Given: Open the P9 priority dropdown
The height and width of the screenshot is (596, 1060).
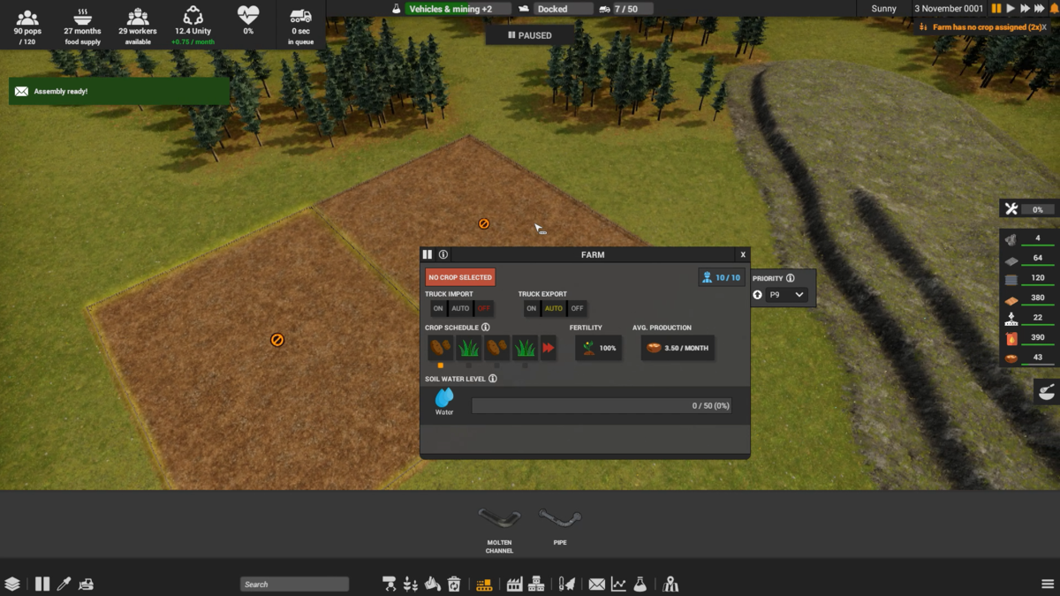Looking at the screenshot, I should (x=787, y=295).
